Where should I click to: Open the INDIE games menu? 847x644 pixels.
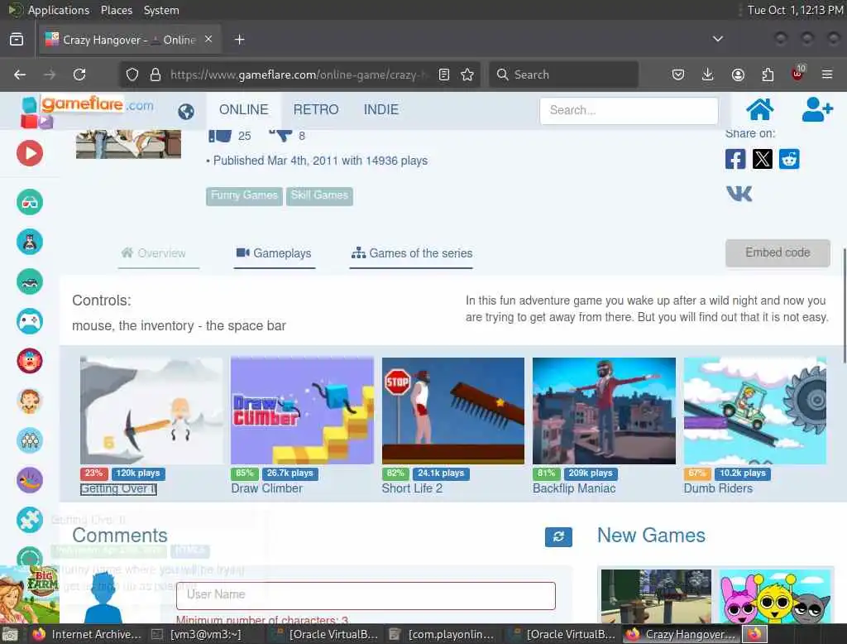click(x=380, y=110)
